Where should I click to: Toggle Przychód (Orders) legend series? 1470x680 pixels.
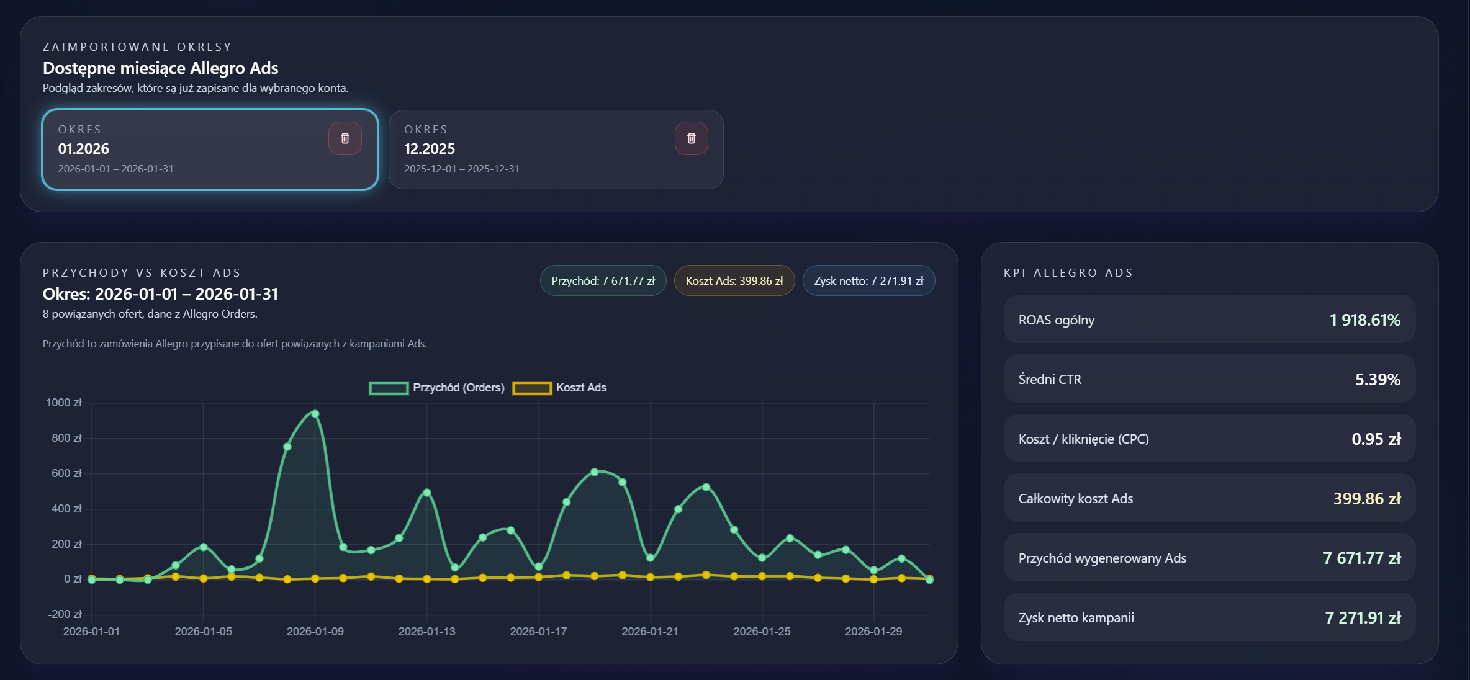[458, 388]
